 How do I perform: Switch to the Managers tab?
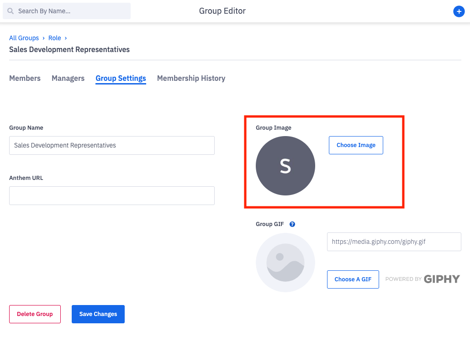click(68, 78)
